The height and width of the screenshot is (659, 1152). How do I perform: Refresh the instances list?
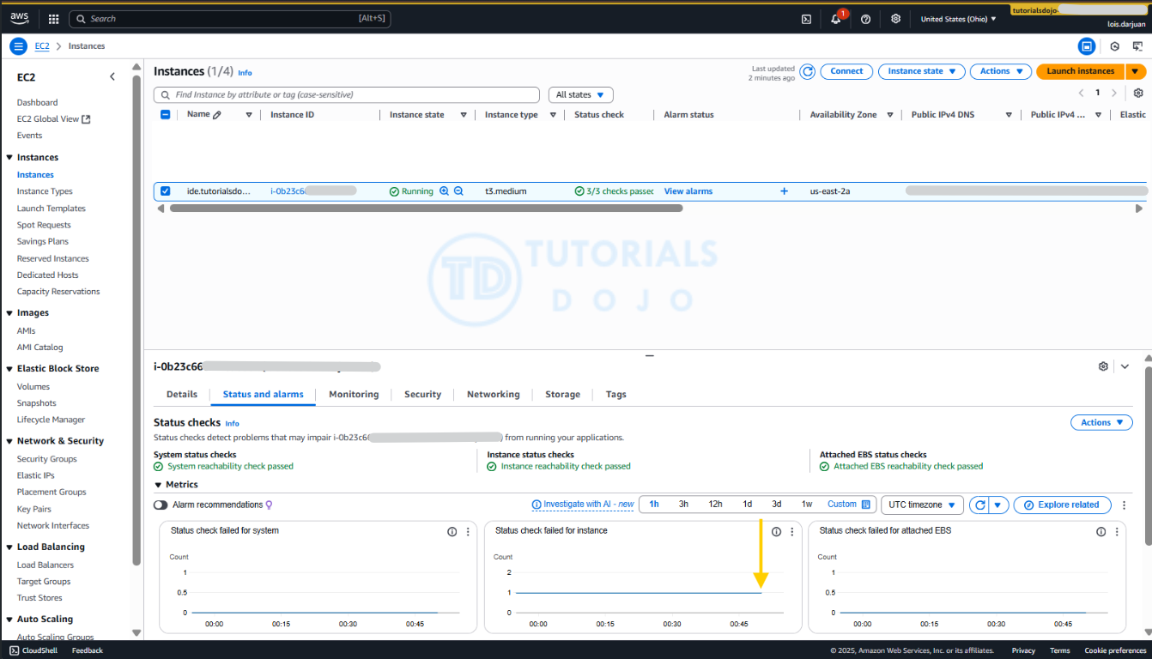(807, 71)
